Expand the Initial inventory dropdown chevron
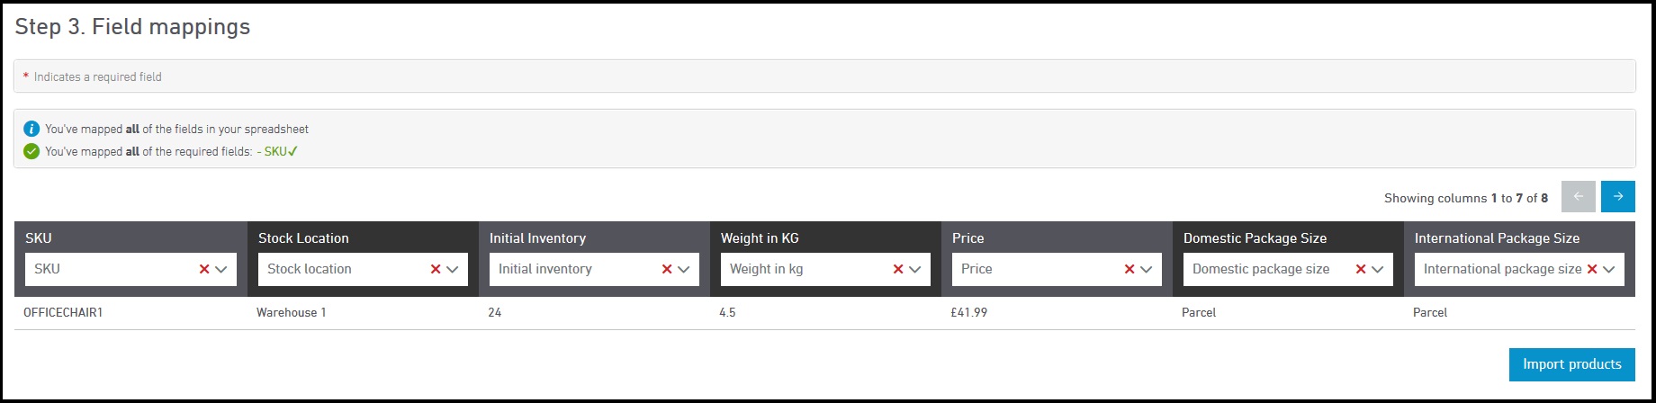Screen dimensions: 1656x403 coord(684,269)
